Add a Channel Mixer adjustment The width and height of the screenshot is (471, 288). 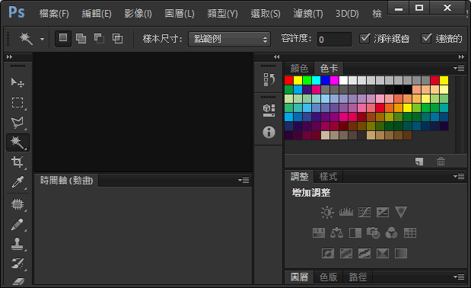point(391,232)
